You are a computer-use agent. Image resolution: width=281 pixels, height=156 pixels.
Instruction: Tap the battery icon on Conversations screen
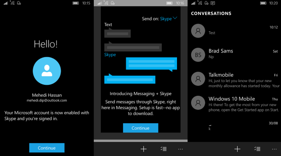263,3
